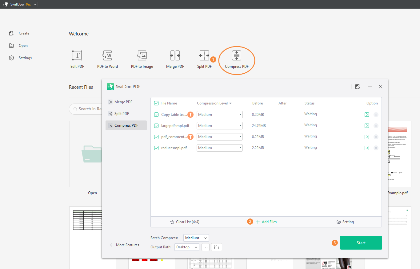420x269 pixels.
Task: Open compression level dropdown for Copy table file
Action: click(220, 115)
